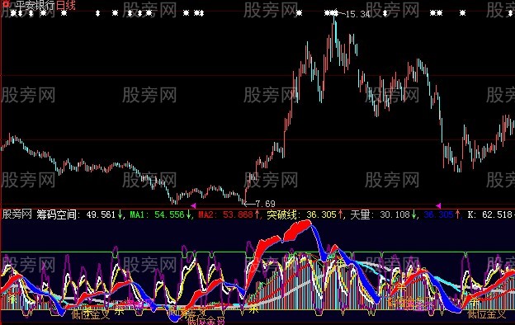
Task: Click the yellow 突破线 indicator label
Action: (x=281, y=214)
